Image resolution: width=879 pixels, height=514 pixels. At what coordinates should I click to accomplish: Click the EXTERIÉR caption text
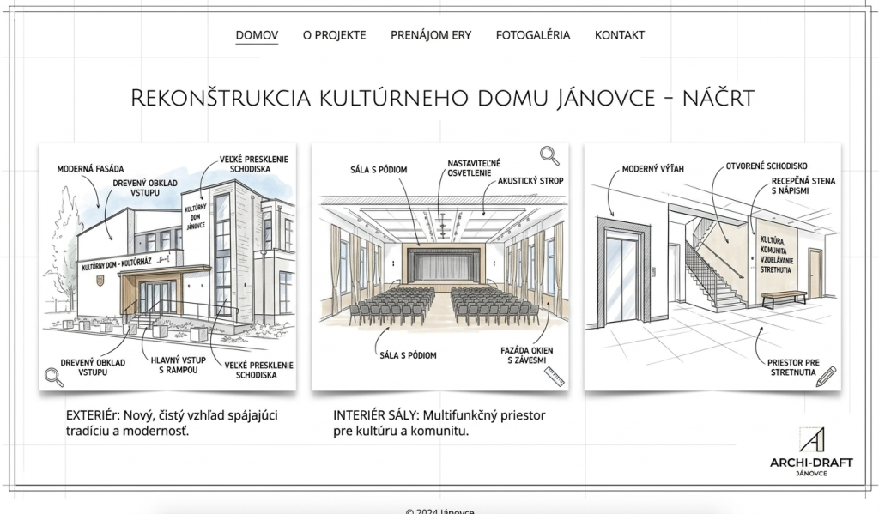(172, 423)
